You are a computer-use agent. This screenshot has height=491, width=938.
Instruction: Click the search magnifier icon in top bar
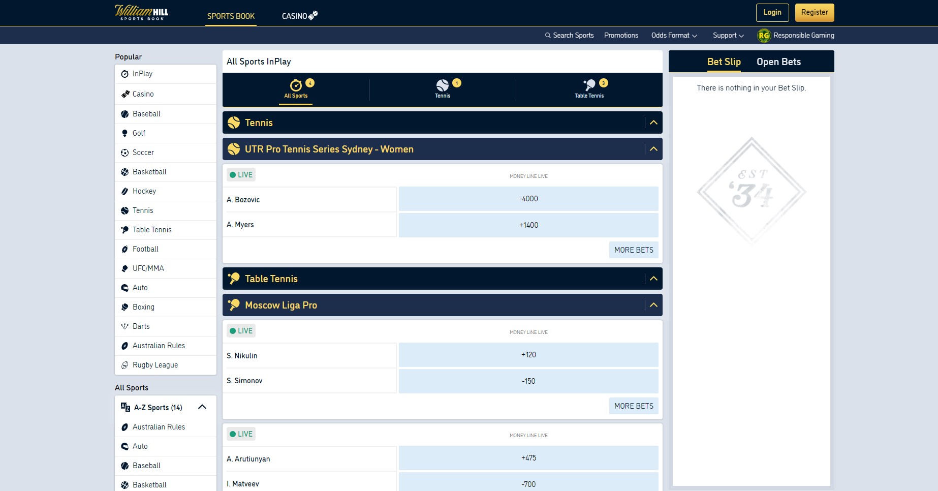tap(548, 36)
